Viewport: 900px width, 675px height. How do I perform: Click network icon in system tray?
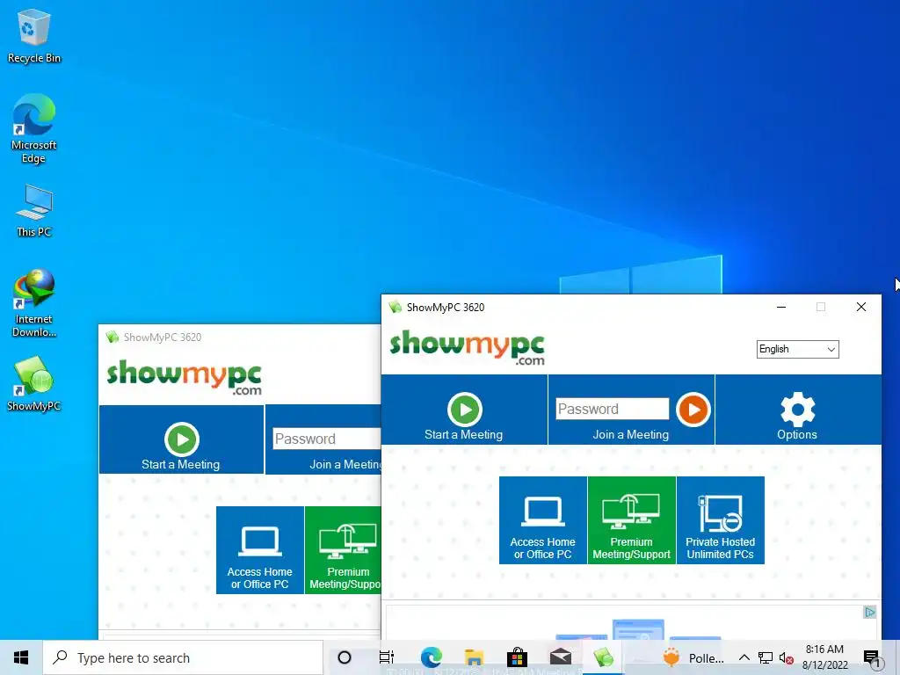766,657
